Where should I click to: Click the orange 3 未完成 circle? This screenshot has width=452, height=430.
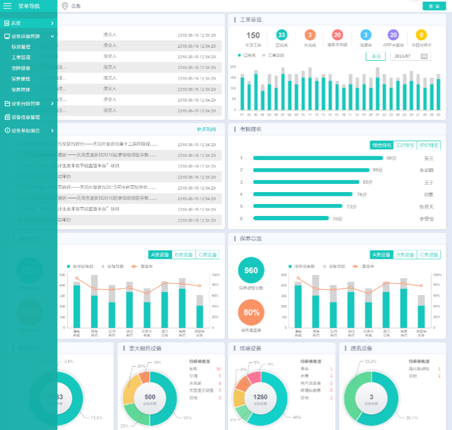(309, 35)
